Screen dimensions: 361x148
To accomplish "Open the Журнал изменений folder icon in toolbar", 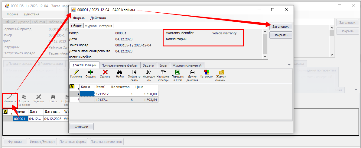I will [221, 72].
